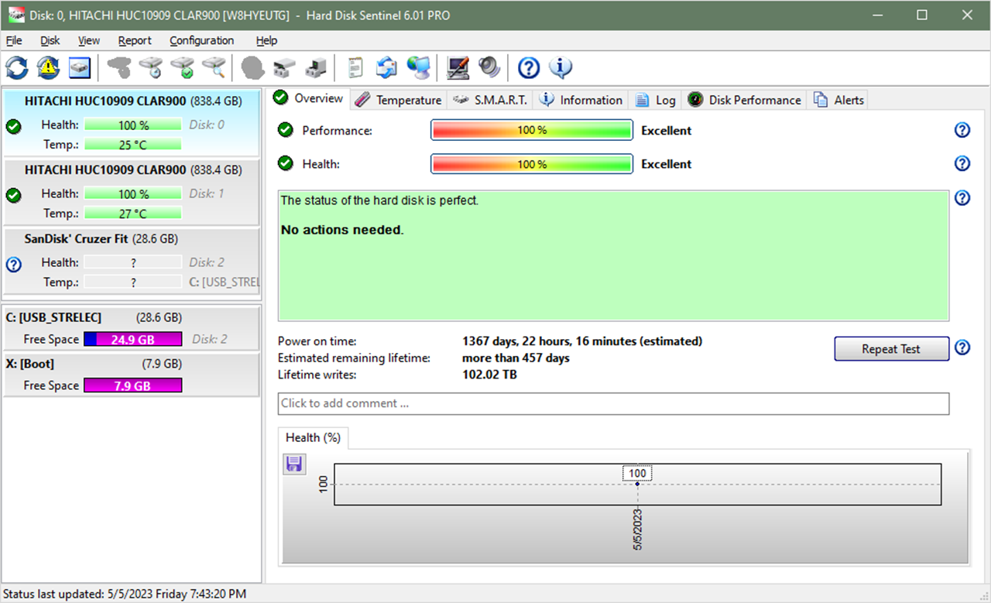This screenshot has height=603, width=991.
Task: Click the yellow warning refresh toolbar icon
Action: pyautogui.click(x=48, y=68)
